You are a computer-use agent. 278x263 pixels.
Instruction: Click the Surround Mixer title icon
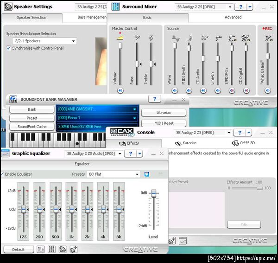tap(115, 7)
